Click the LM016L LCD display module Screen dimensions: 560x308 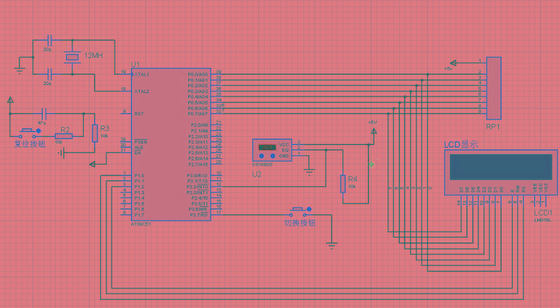pos(500,172)
